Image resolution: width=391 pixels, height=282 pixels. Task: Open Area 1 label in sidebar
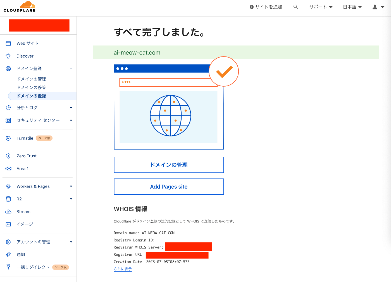(22, 169)
